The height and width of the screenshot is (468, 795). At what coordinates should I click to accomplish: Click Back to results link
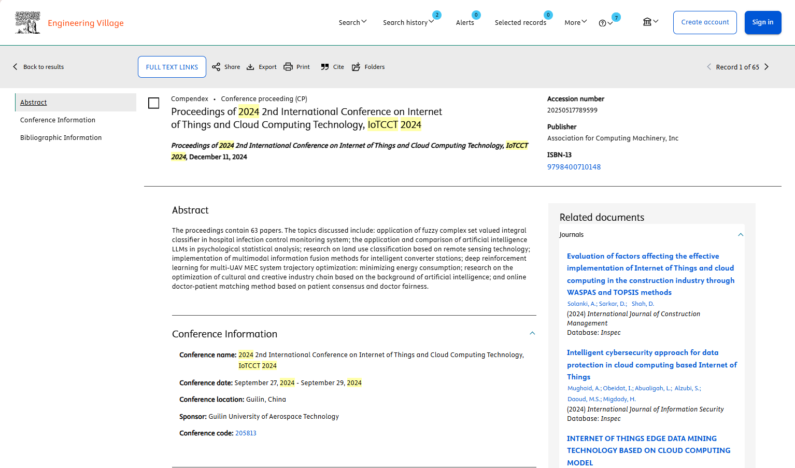point(44,67)
